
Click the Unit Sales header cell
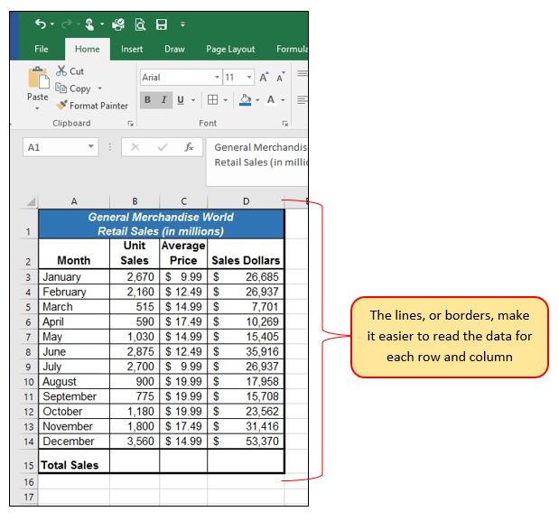(x=135, y=254)
